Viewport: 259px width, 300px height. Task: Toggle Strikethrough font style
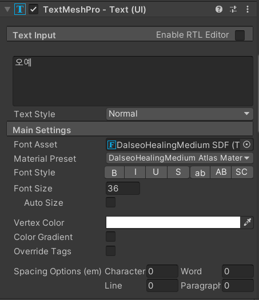click(x=178, y=173)
